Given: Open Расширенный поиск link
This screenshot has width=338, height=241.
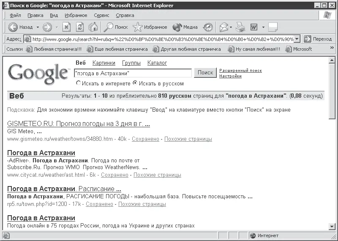Looking at the screenshot, I should pos(240,71).
